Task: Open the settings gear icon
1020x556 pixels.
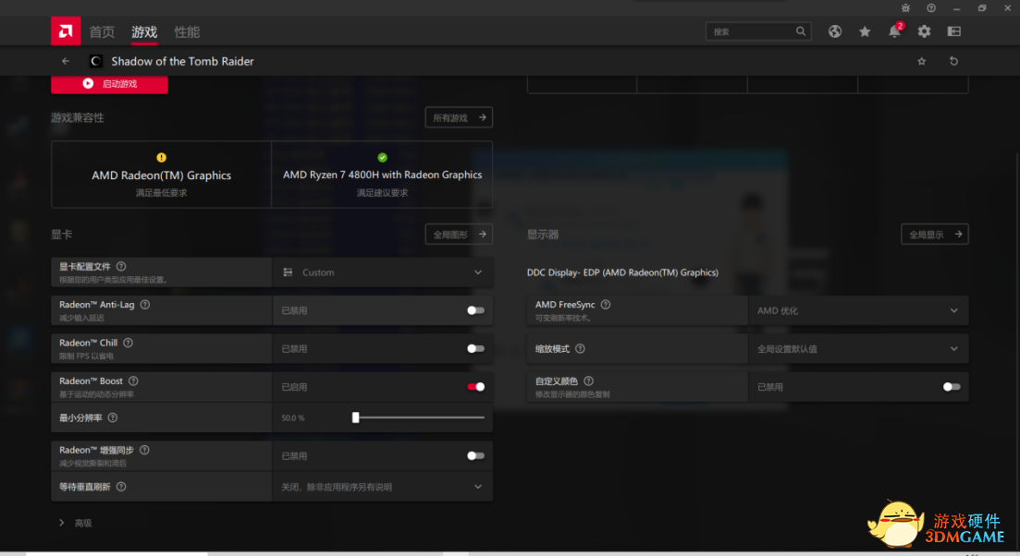Action: (924, 31)
